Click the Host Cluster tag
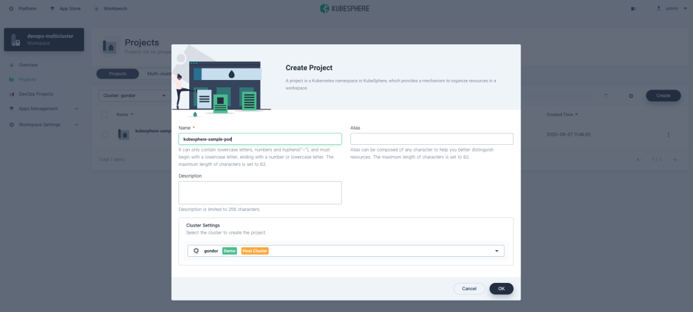The width and height of the screenshot is (693, 312). click(x=255, y=251)
